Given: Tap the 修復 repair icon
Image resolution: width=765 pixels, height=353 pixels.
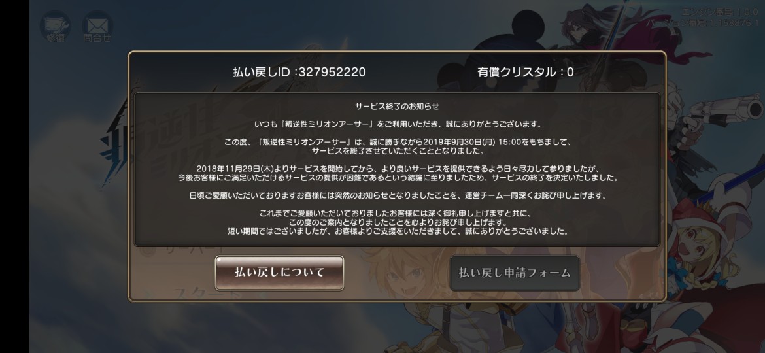Looking at the screenshot, I should (55, 26).
